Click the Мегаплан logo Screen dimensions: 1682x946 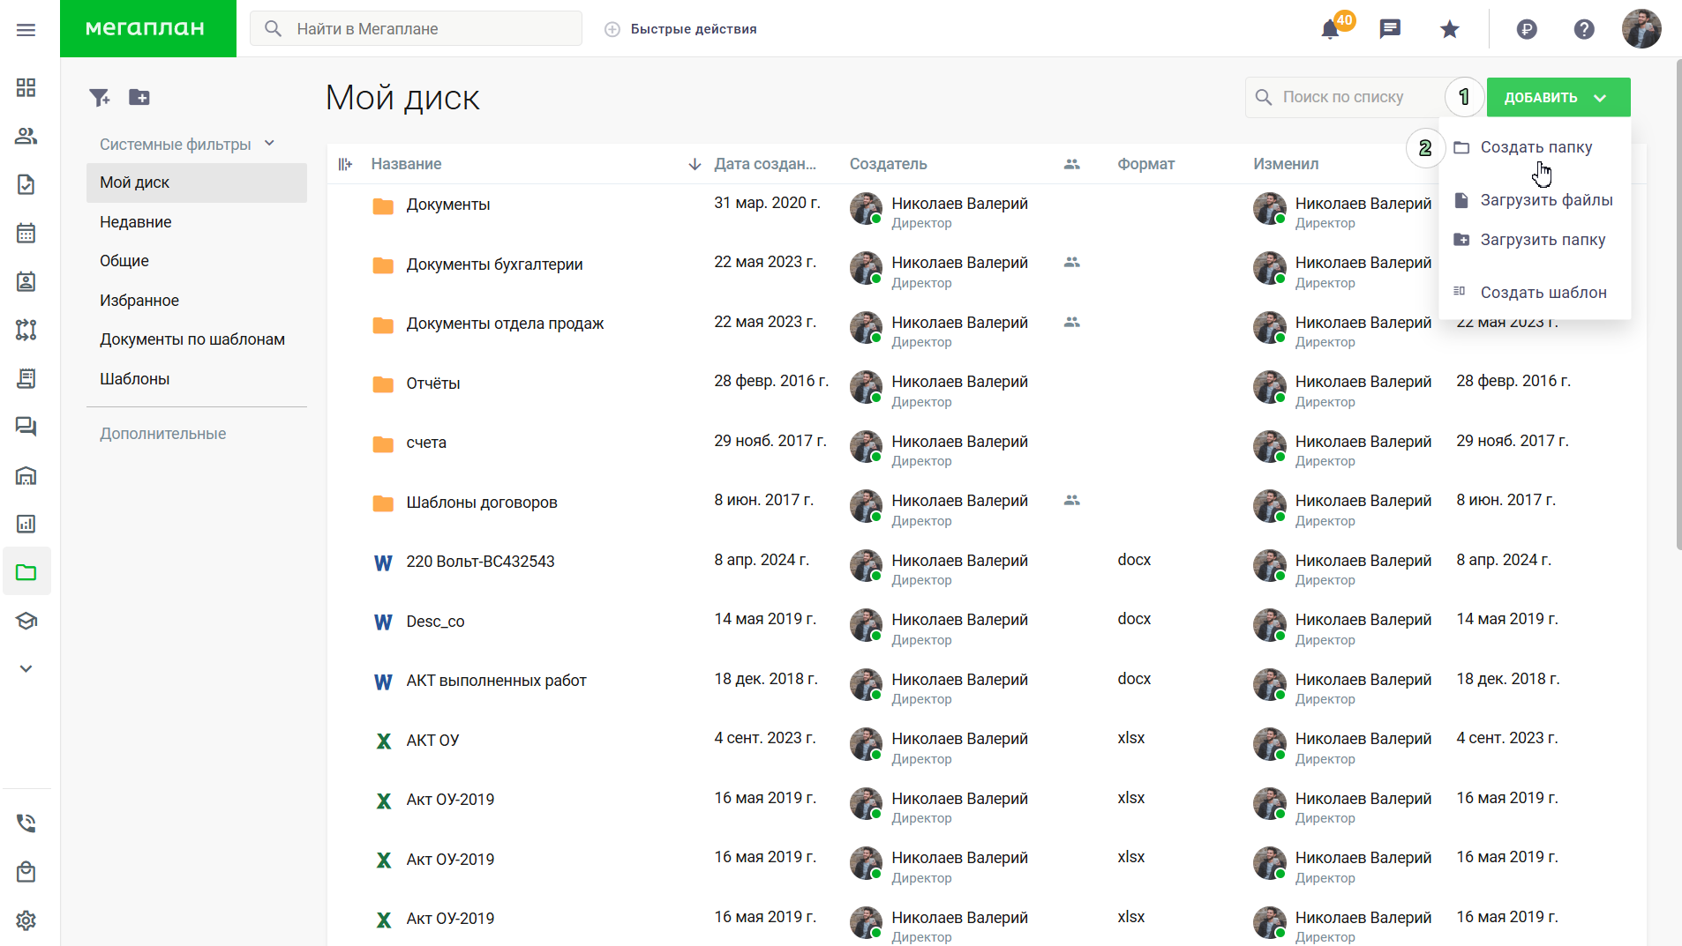tap(148, 28)
